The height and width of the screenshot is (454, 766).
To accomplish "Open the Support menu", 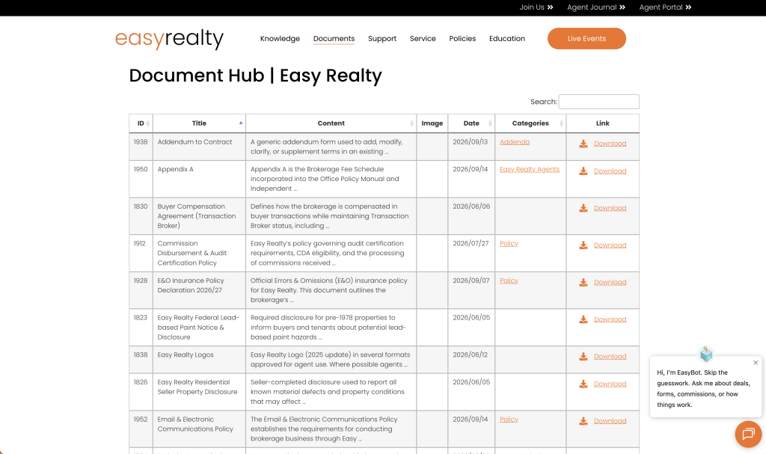I will tap(382, 39).
